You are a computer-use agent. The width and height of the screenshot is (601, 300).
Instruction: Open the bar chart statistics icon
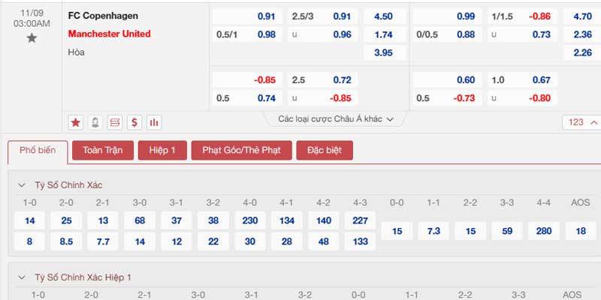tap(154, 122)
